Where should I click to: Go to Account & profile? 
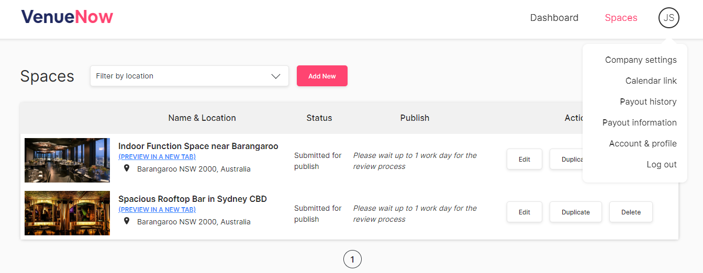[643, 143]
